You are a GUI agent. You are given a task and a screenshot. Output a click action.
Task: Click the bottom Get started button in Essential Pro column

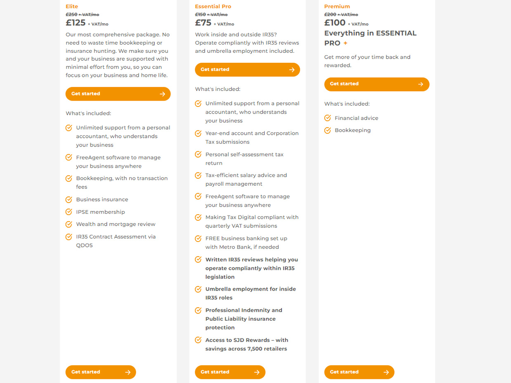coord(230,372)
